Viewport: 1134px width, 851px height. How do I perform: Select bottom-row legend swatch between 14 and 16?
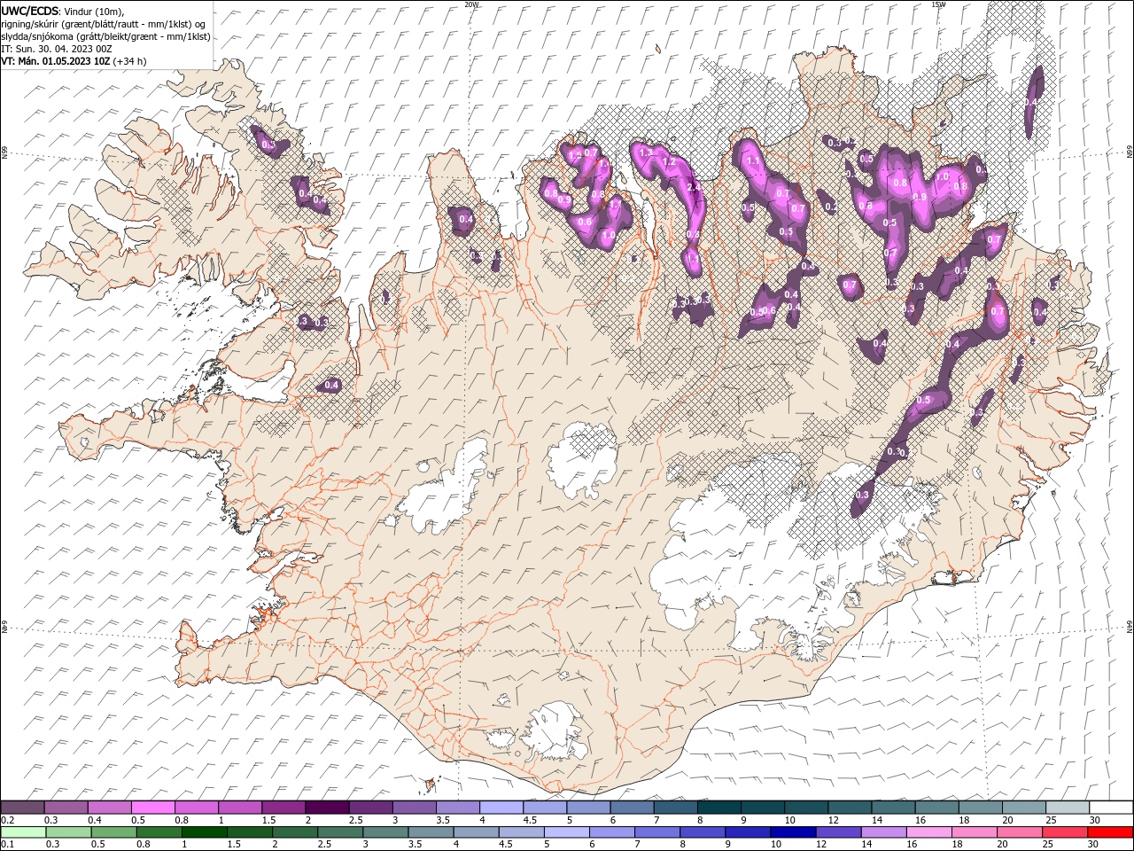[882, 832]
